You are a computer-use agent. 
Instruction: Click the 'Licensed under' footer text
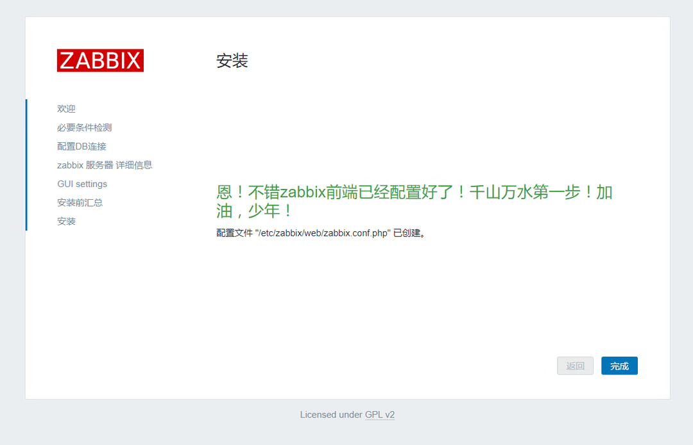tap(331, 414)
